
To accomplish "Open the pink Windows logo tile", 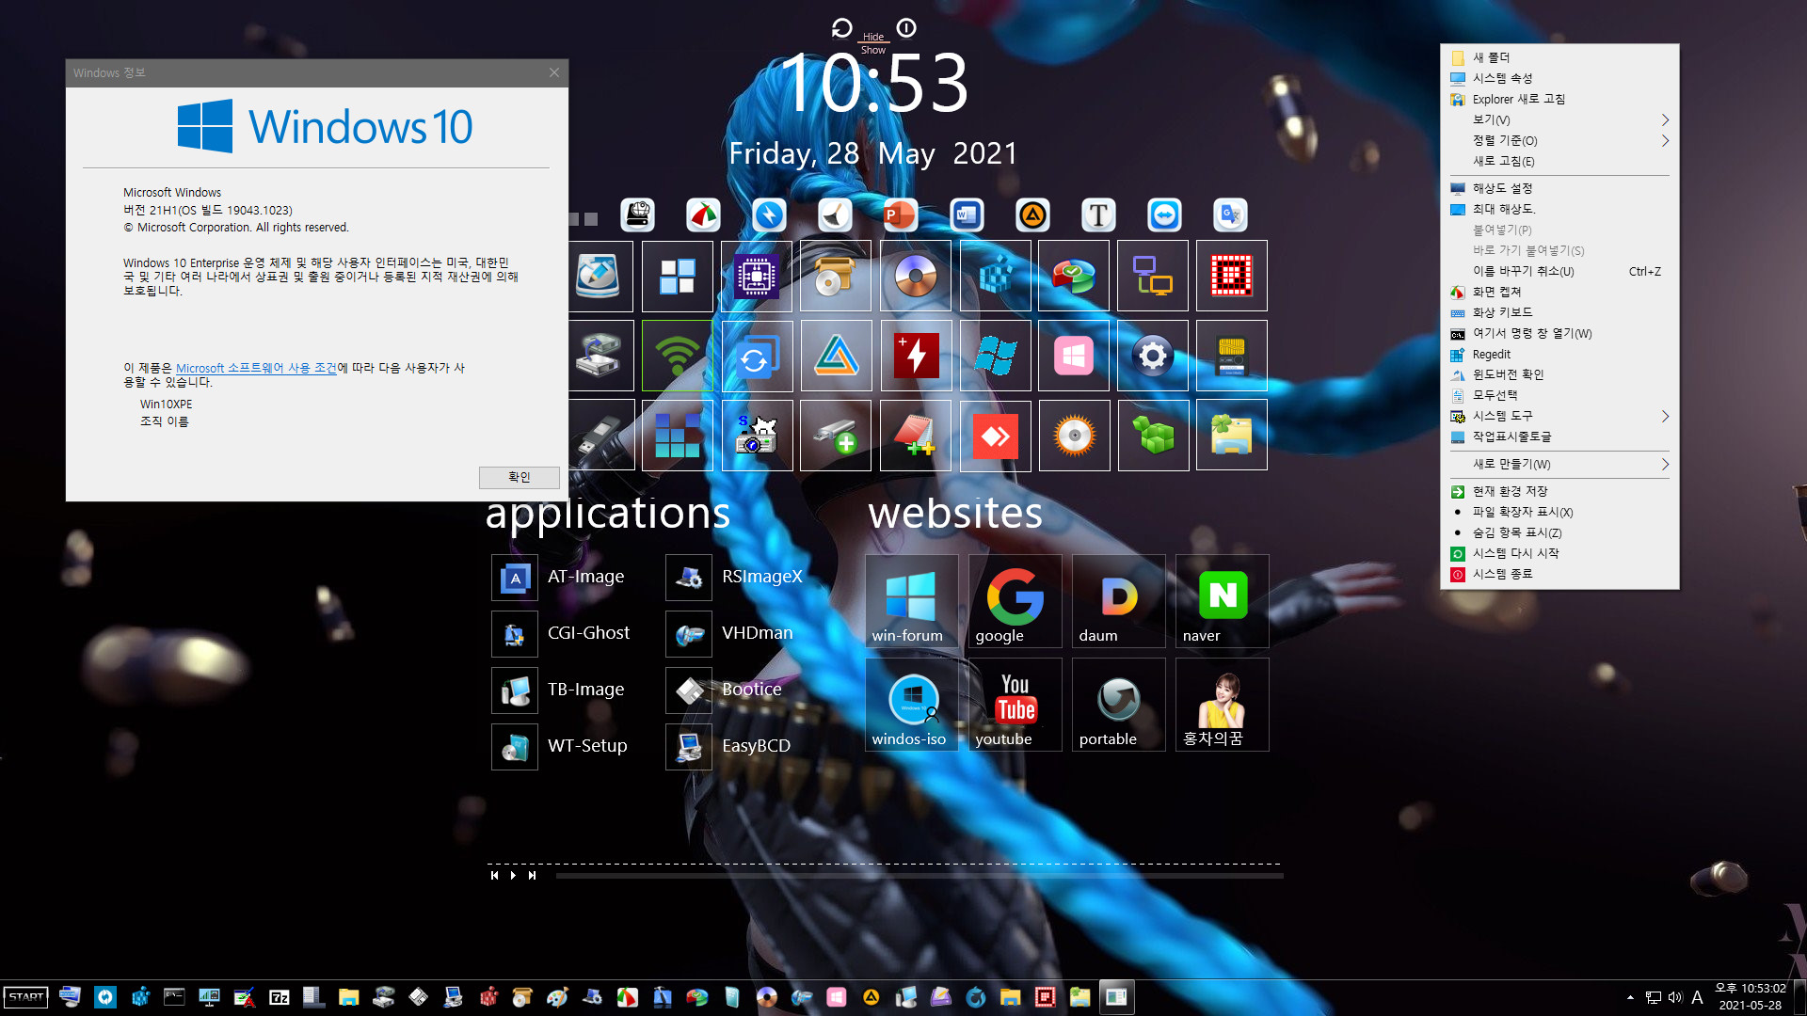I will [1074, 356].
